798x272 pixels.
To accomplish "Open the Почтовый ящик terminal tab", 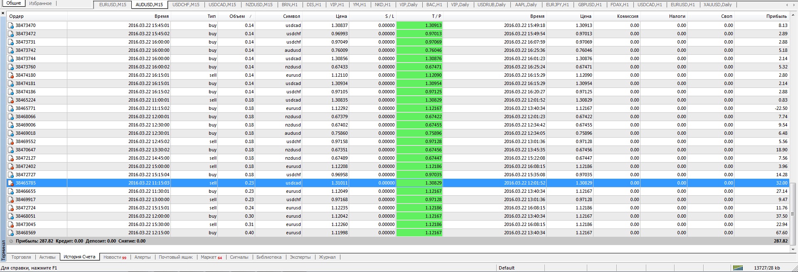I will [176, 257].
